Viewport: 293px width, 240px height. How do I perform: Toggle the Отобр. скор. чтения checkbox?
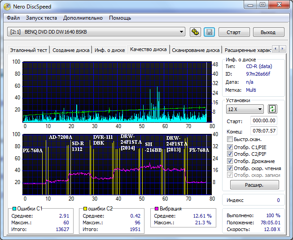coord(230,168)
